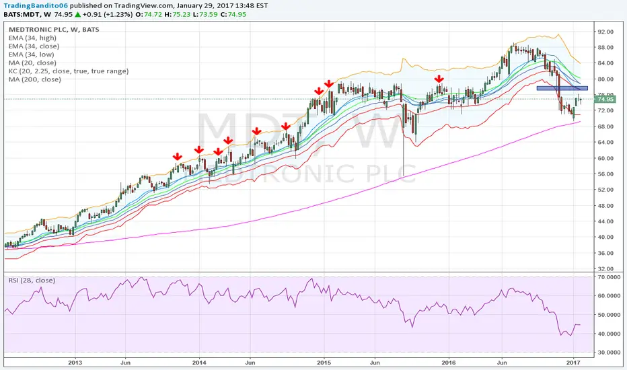Screen dimensions: 627x370
Task: Click the 2014 time axis label
Action: [199, 363]
